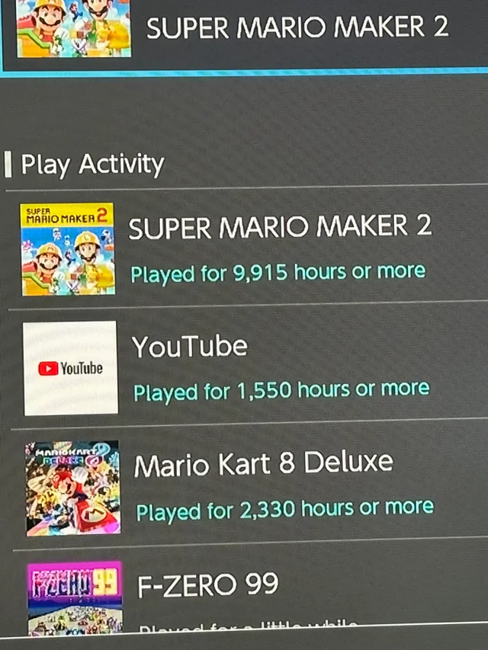Click the vertical bar marker beside Play Activity

pyautogui.click(x=8, y=165)
